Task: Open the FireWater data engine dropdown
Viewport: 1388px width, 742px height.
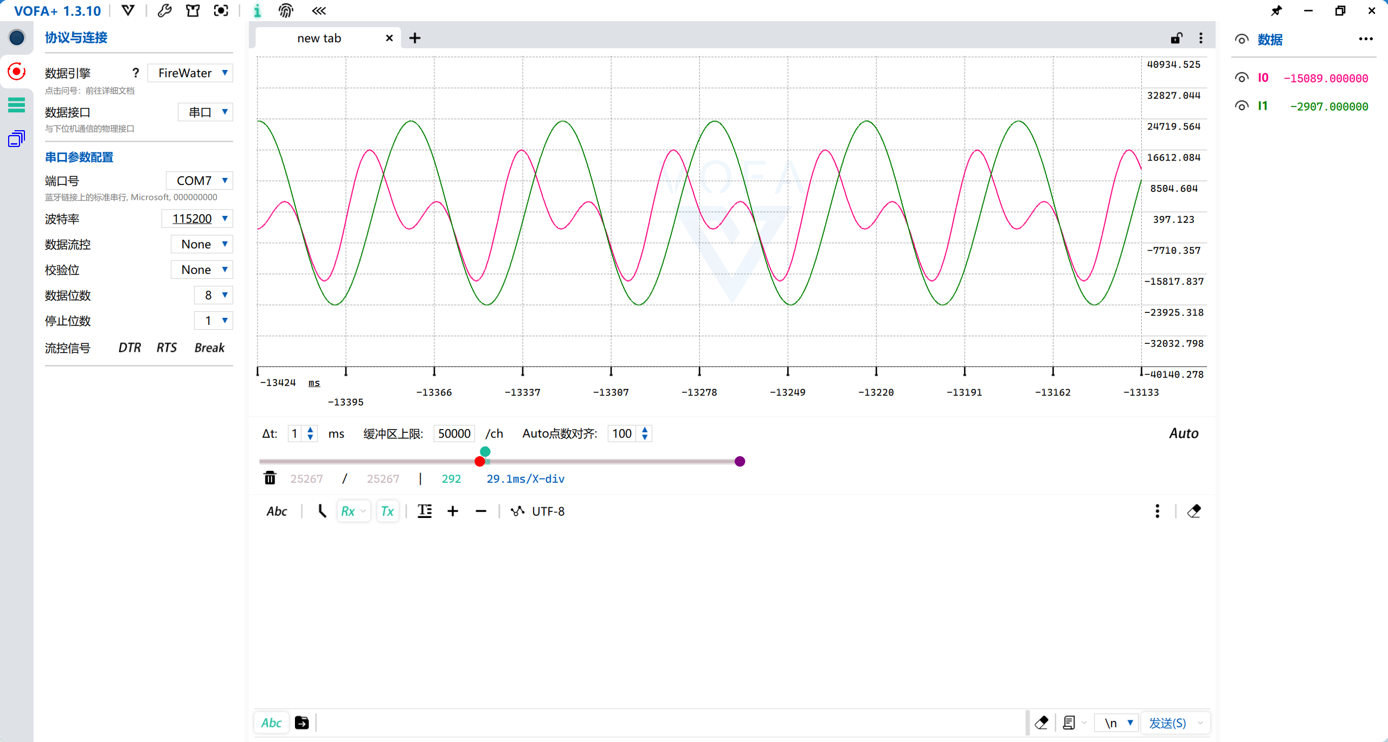Action: pyautogui.click(x=190, y=73)
